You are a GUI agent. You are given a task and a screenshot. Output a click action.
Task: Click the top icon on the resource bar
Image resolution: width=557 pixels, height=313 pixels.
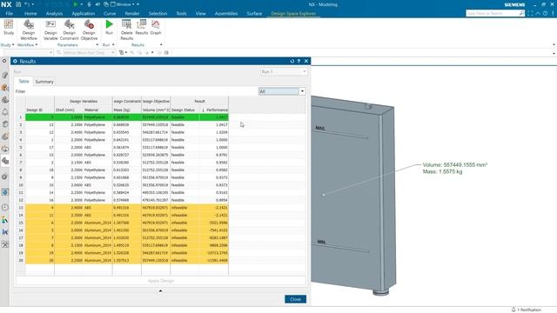point(4,61)
